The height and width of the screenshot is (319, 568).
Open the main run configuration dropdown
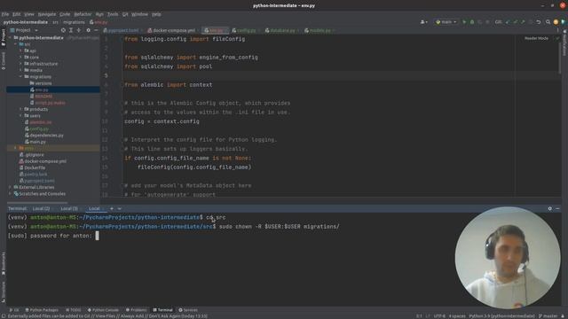446,22
